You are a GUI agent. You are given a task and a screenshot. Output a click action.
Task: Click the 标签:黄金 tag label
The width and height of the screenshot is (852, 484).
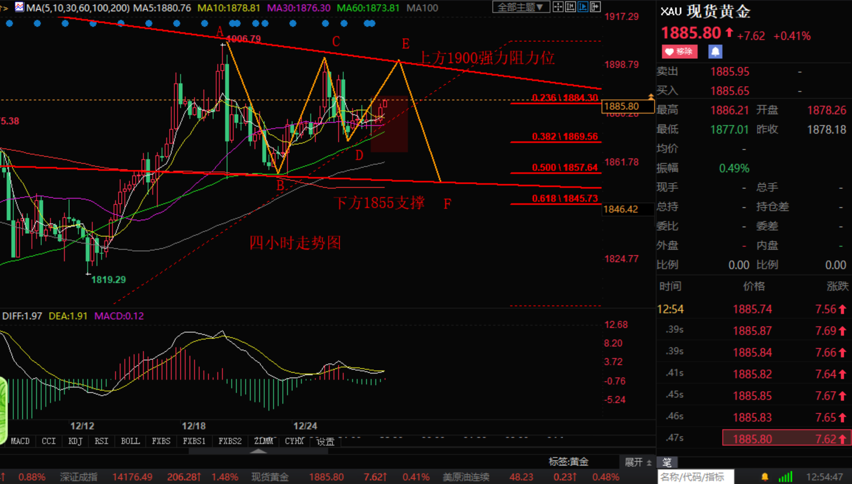568,462
